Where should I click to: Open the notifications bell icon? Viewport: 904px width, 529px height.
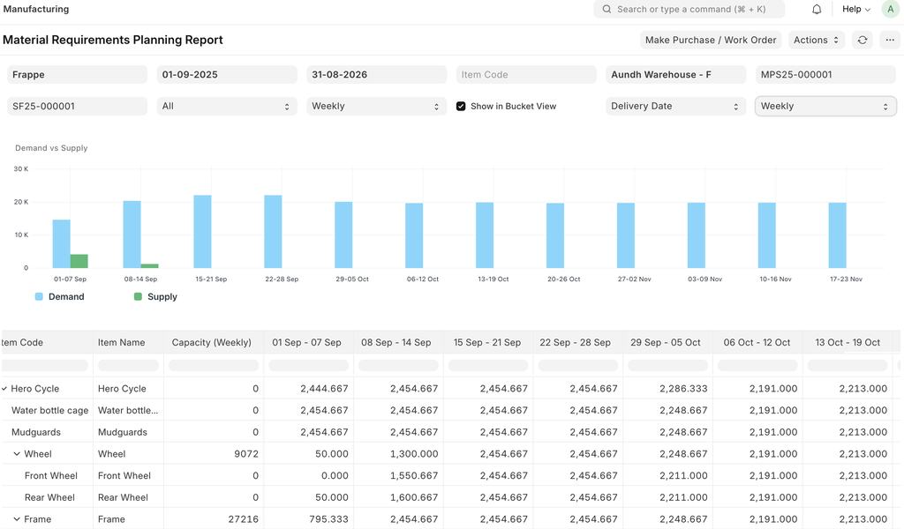pyautogui.click(x=817, y=10)
